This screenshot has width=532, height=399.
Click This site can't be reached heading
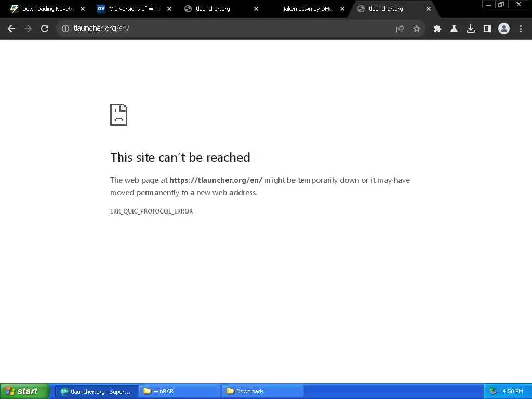[x=180, y=157]
